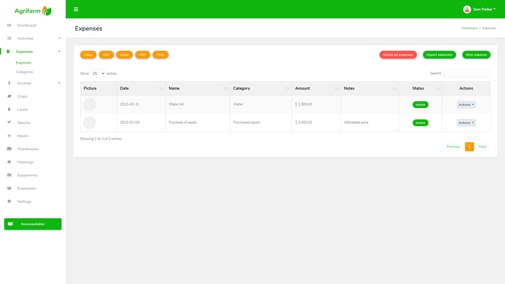Image resolution: width=505 pixels, height=284 pixels.
Task: Expand the Sam Parker user menu
Action: (x=479, y=9)
